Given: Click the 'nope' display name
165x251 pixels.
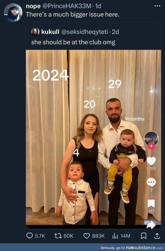Looking at the screenshot, I should (33, 6).
